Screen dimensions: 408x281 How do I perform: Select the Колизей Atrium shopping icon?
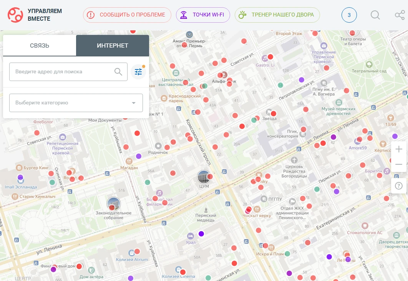click(x=131, y=253)
